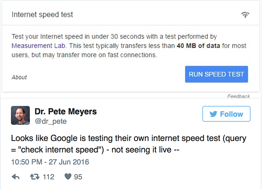Click the Twitter bird icon in Follow button
This screenshot has height=189, width=262.
coord(214,114)
